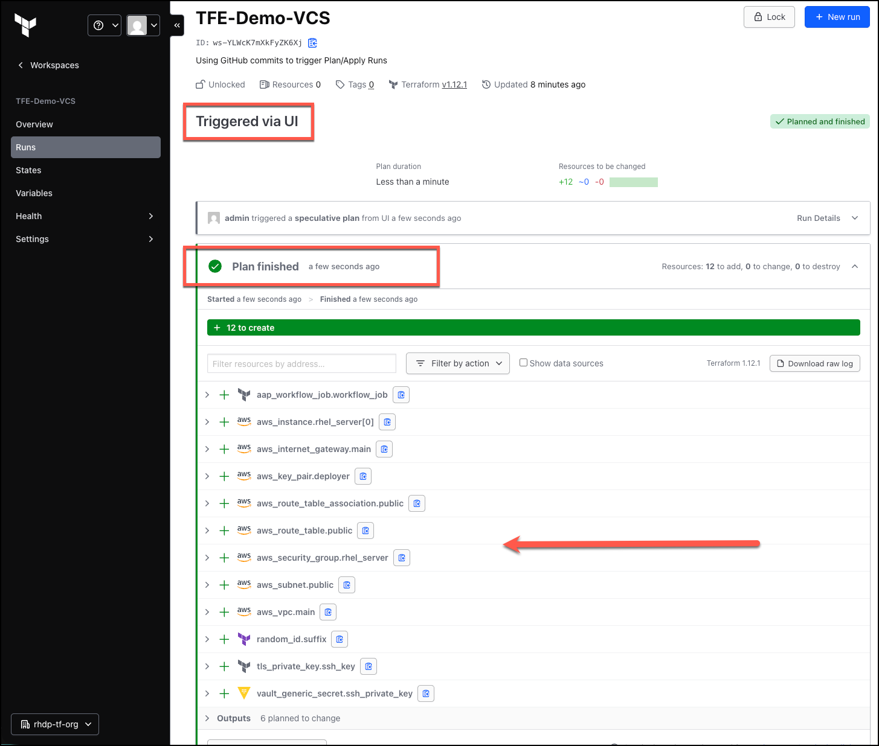Copy address of random_id.suffix resource
879x746 pixels.
click(x=340, y=639)
